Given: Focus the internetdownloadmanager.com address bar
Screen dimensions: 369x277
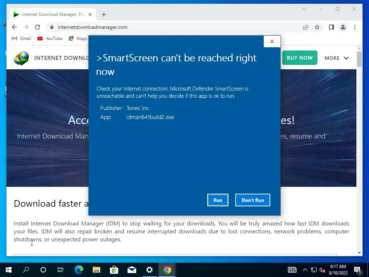Looking at the screenshot, I should (x=174, y=27).
